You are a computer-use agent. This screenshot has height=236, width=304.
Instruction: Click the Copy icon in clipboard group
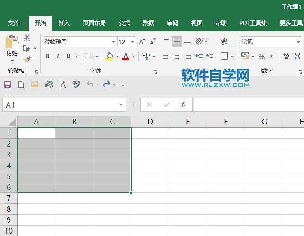click(x=27, y=49)
